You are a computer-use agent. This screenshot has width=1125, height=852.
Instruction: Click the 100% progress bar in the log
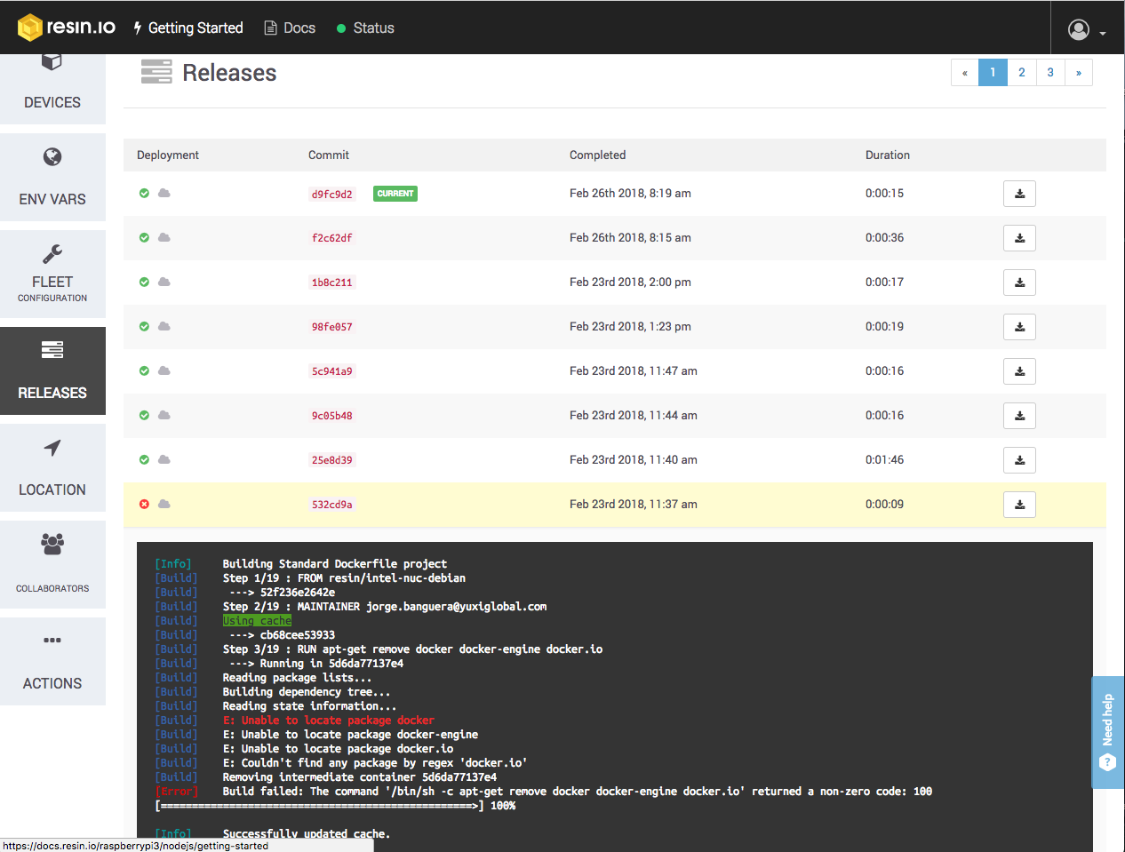[335, 806]
